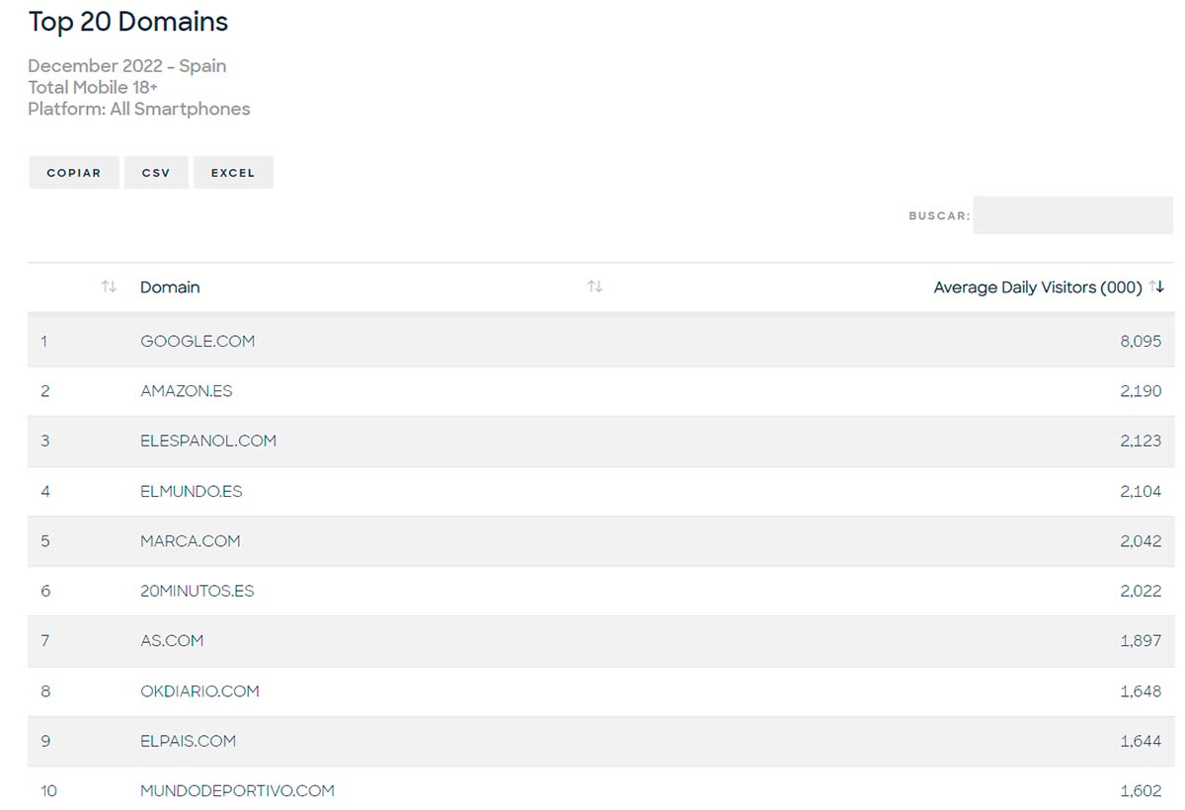Select the ELESPANOL.COM domain entry
1185x810 pixels.
[x=208, y=441]
